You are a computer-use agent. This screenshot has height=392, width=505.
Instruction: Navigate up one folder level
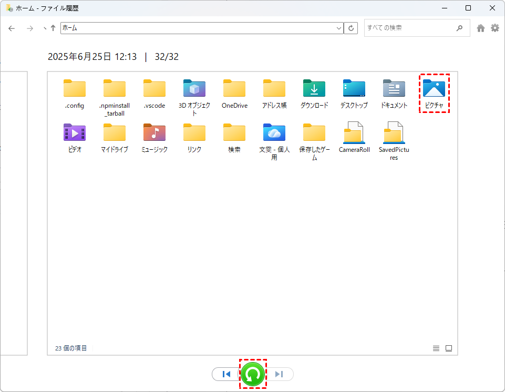[53, 28]
